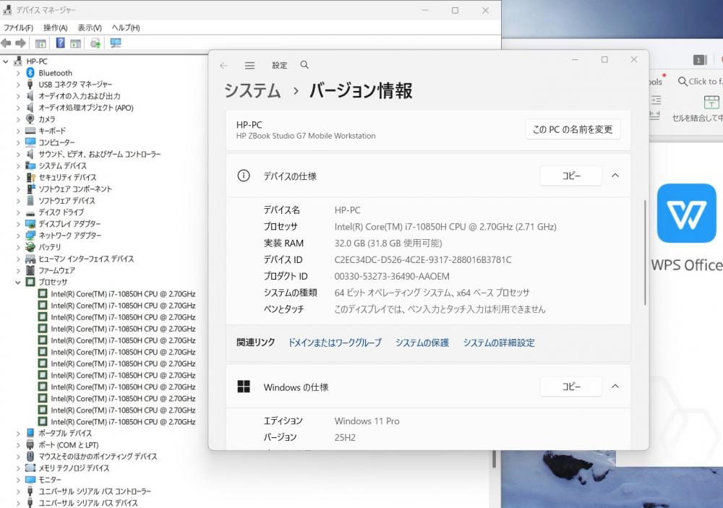This screenshot has height=508, width=723.
Task: Collapse the デバイスの仕様 section chevron
Action: [x=615, y=176]
